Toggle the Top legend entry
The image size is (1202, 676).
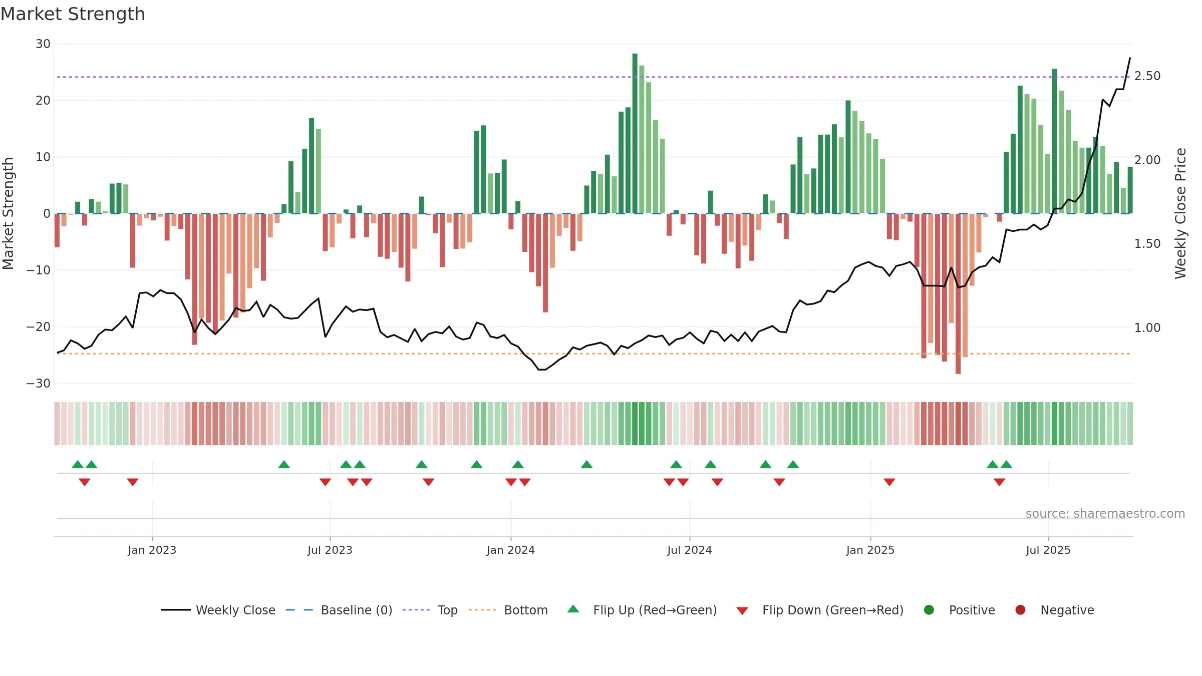coord(430,610)
